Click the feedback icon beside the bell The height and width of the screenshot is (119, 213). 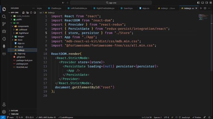(205, 117)
